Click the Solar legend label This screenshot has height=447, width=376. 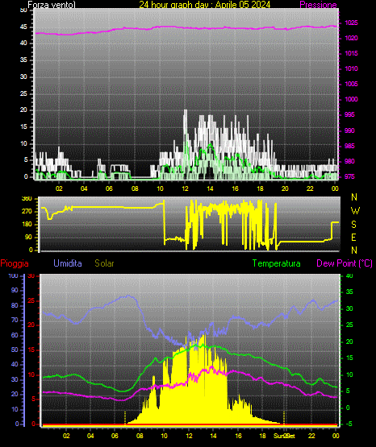105,263
